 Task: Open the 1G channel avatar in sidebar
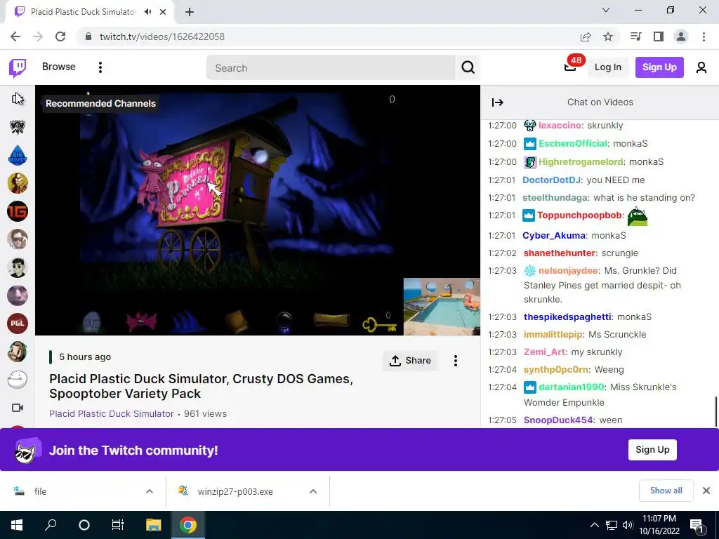18,211
